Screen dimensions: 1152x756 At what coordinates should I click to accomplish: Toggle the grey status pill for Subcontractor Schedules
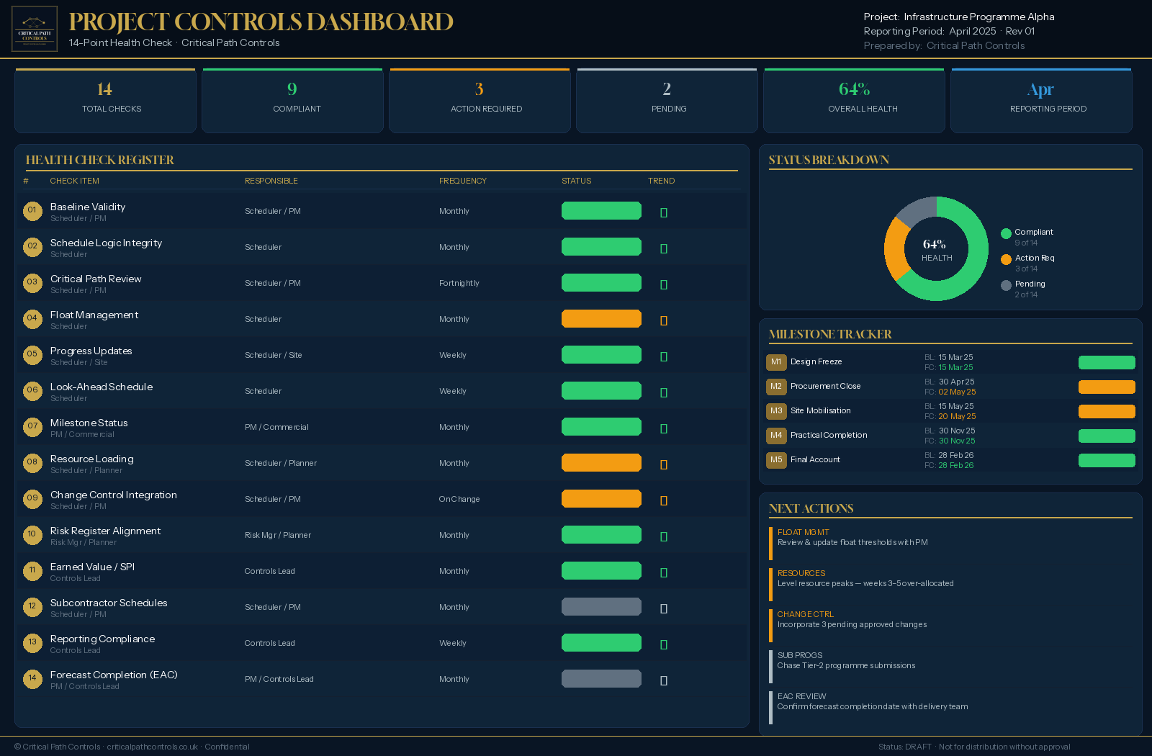[x=601, y=606]
